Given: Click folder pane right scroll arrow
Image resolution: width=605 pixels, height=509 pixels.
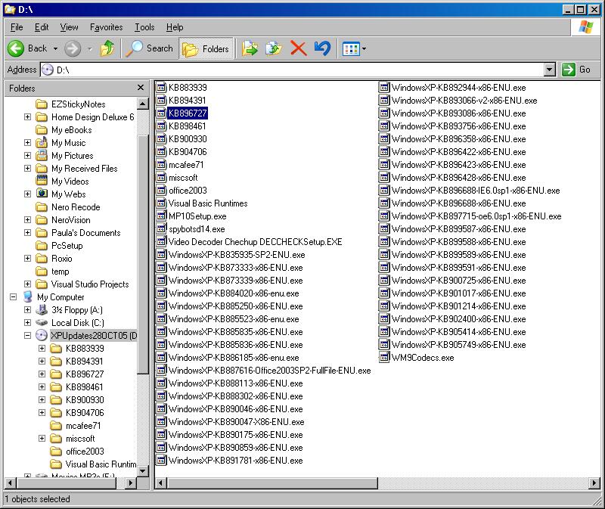Looking at the screenshot, I should 131,483.
